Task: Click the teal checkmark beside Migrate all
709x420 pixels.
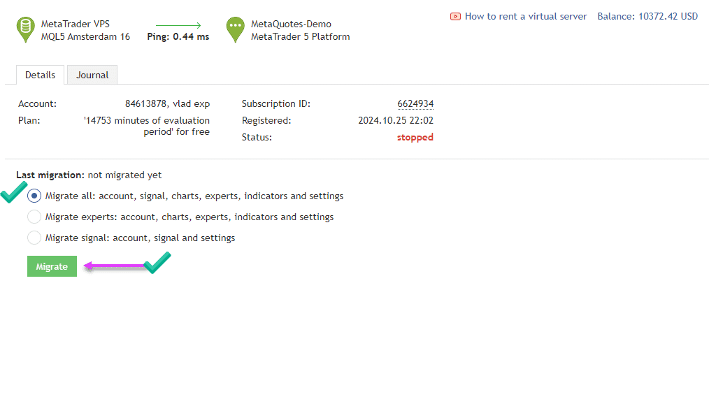Action: [14, 193]
